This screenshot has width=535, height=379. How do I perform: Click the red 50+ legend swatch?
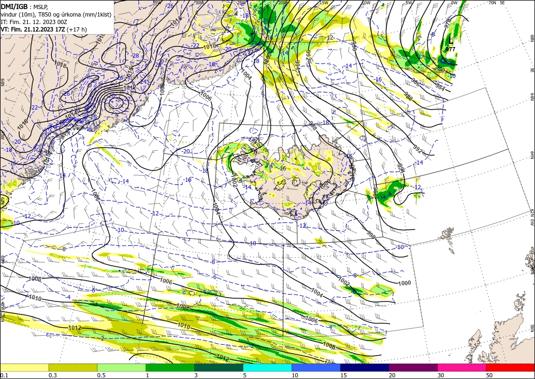click(x=510, y=368)
